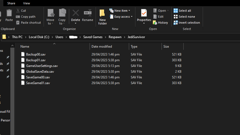Open Properties via checkmark icon
240x135 pixels.
pos(144,13)
